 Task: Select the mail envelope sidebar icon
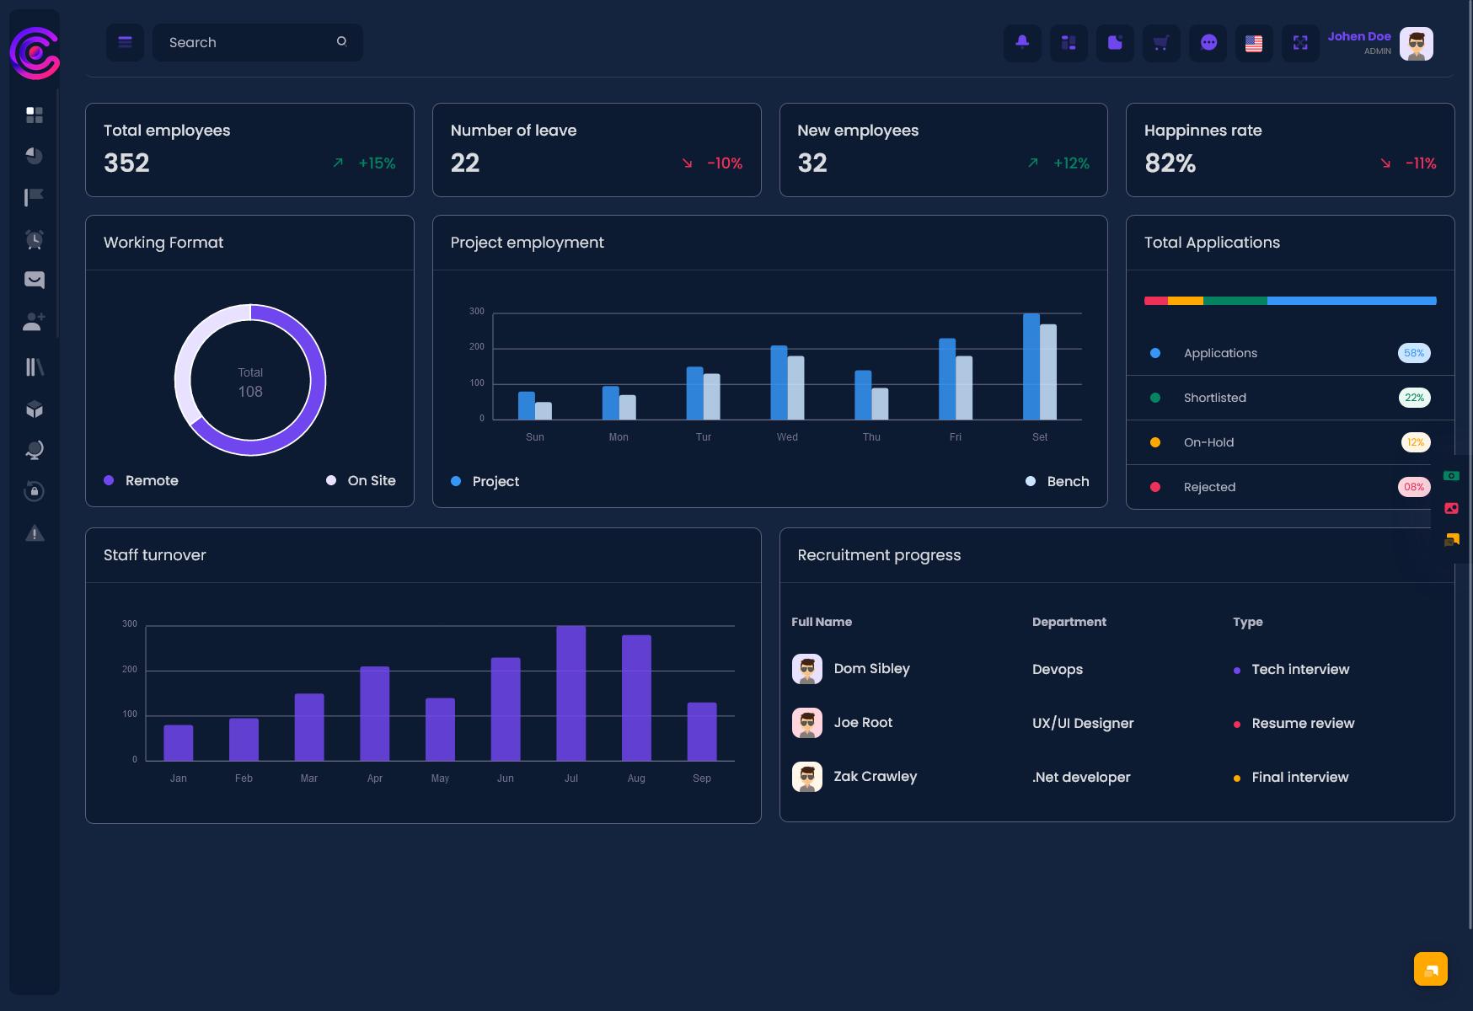click(35, 280)
